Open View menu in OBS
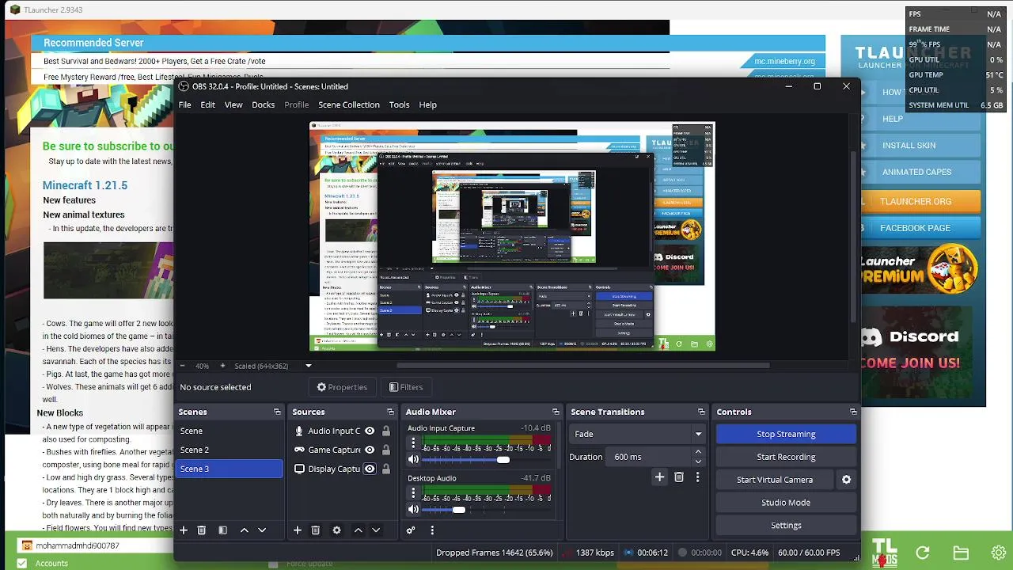The height and width of the screenshot is (570, 1013). pyautogui.click(x=233, y=104)
